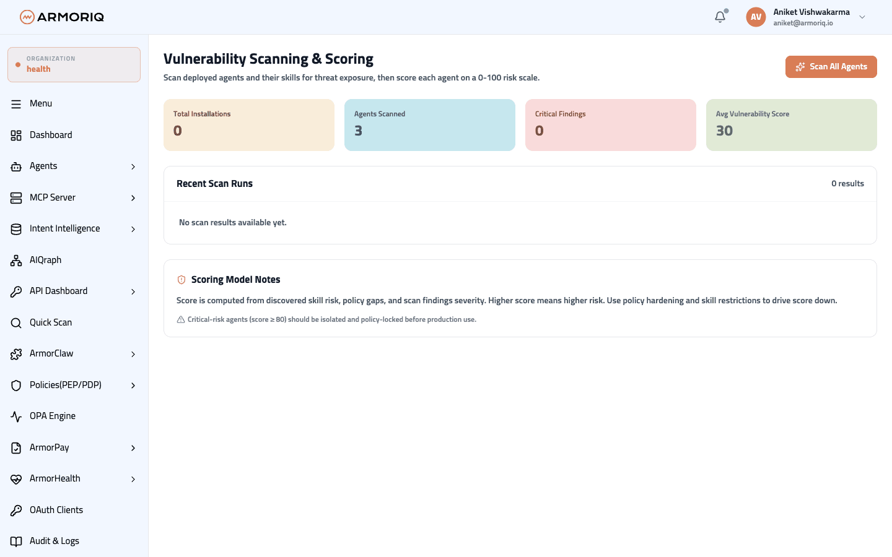Click the 'Recent Scan Runs' heading

coord(214,184)
